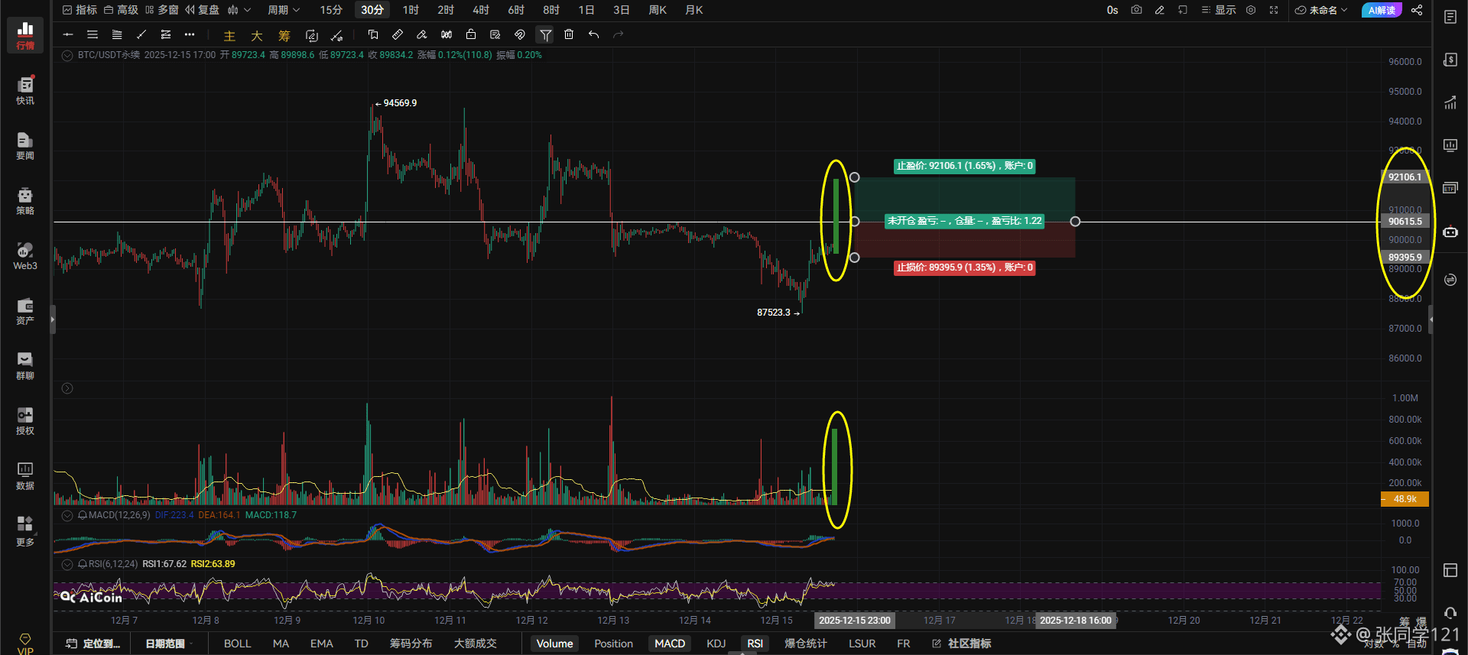
Task: Toggle the LSUR indicator
Action: (x=862, y=644)
